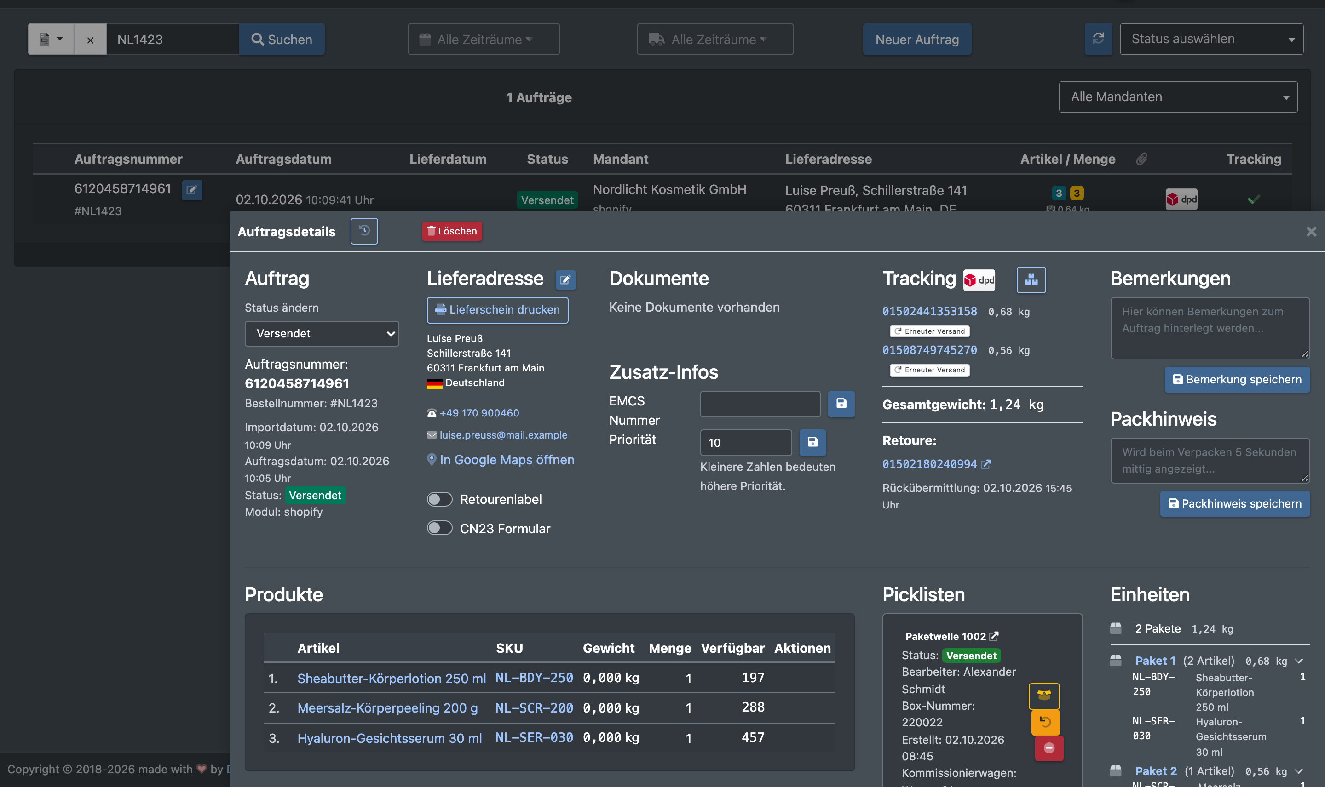Click the attachment paperclip column icon
This screenshot has width=1325, height=787.
coord(1141,159)
